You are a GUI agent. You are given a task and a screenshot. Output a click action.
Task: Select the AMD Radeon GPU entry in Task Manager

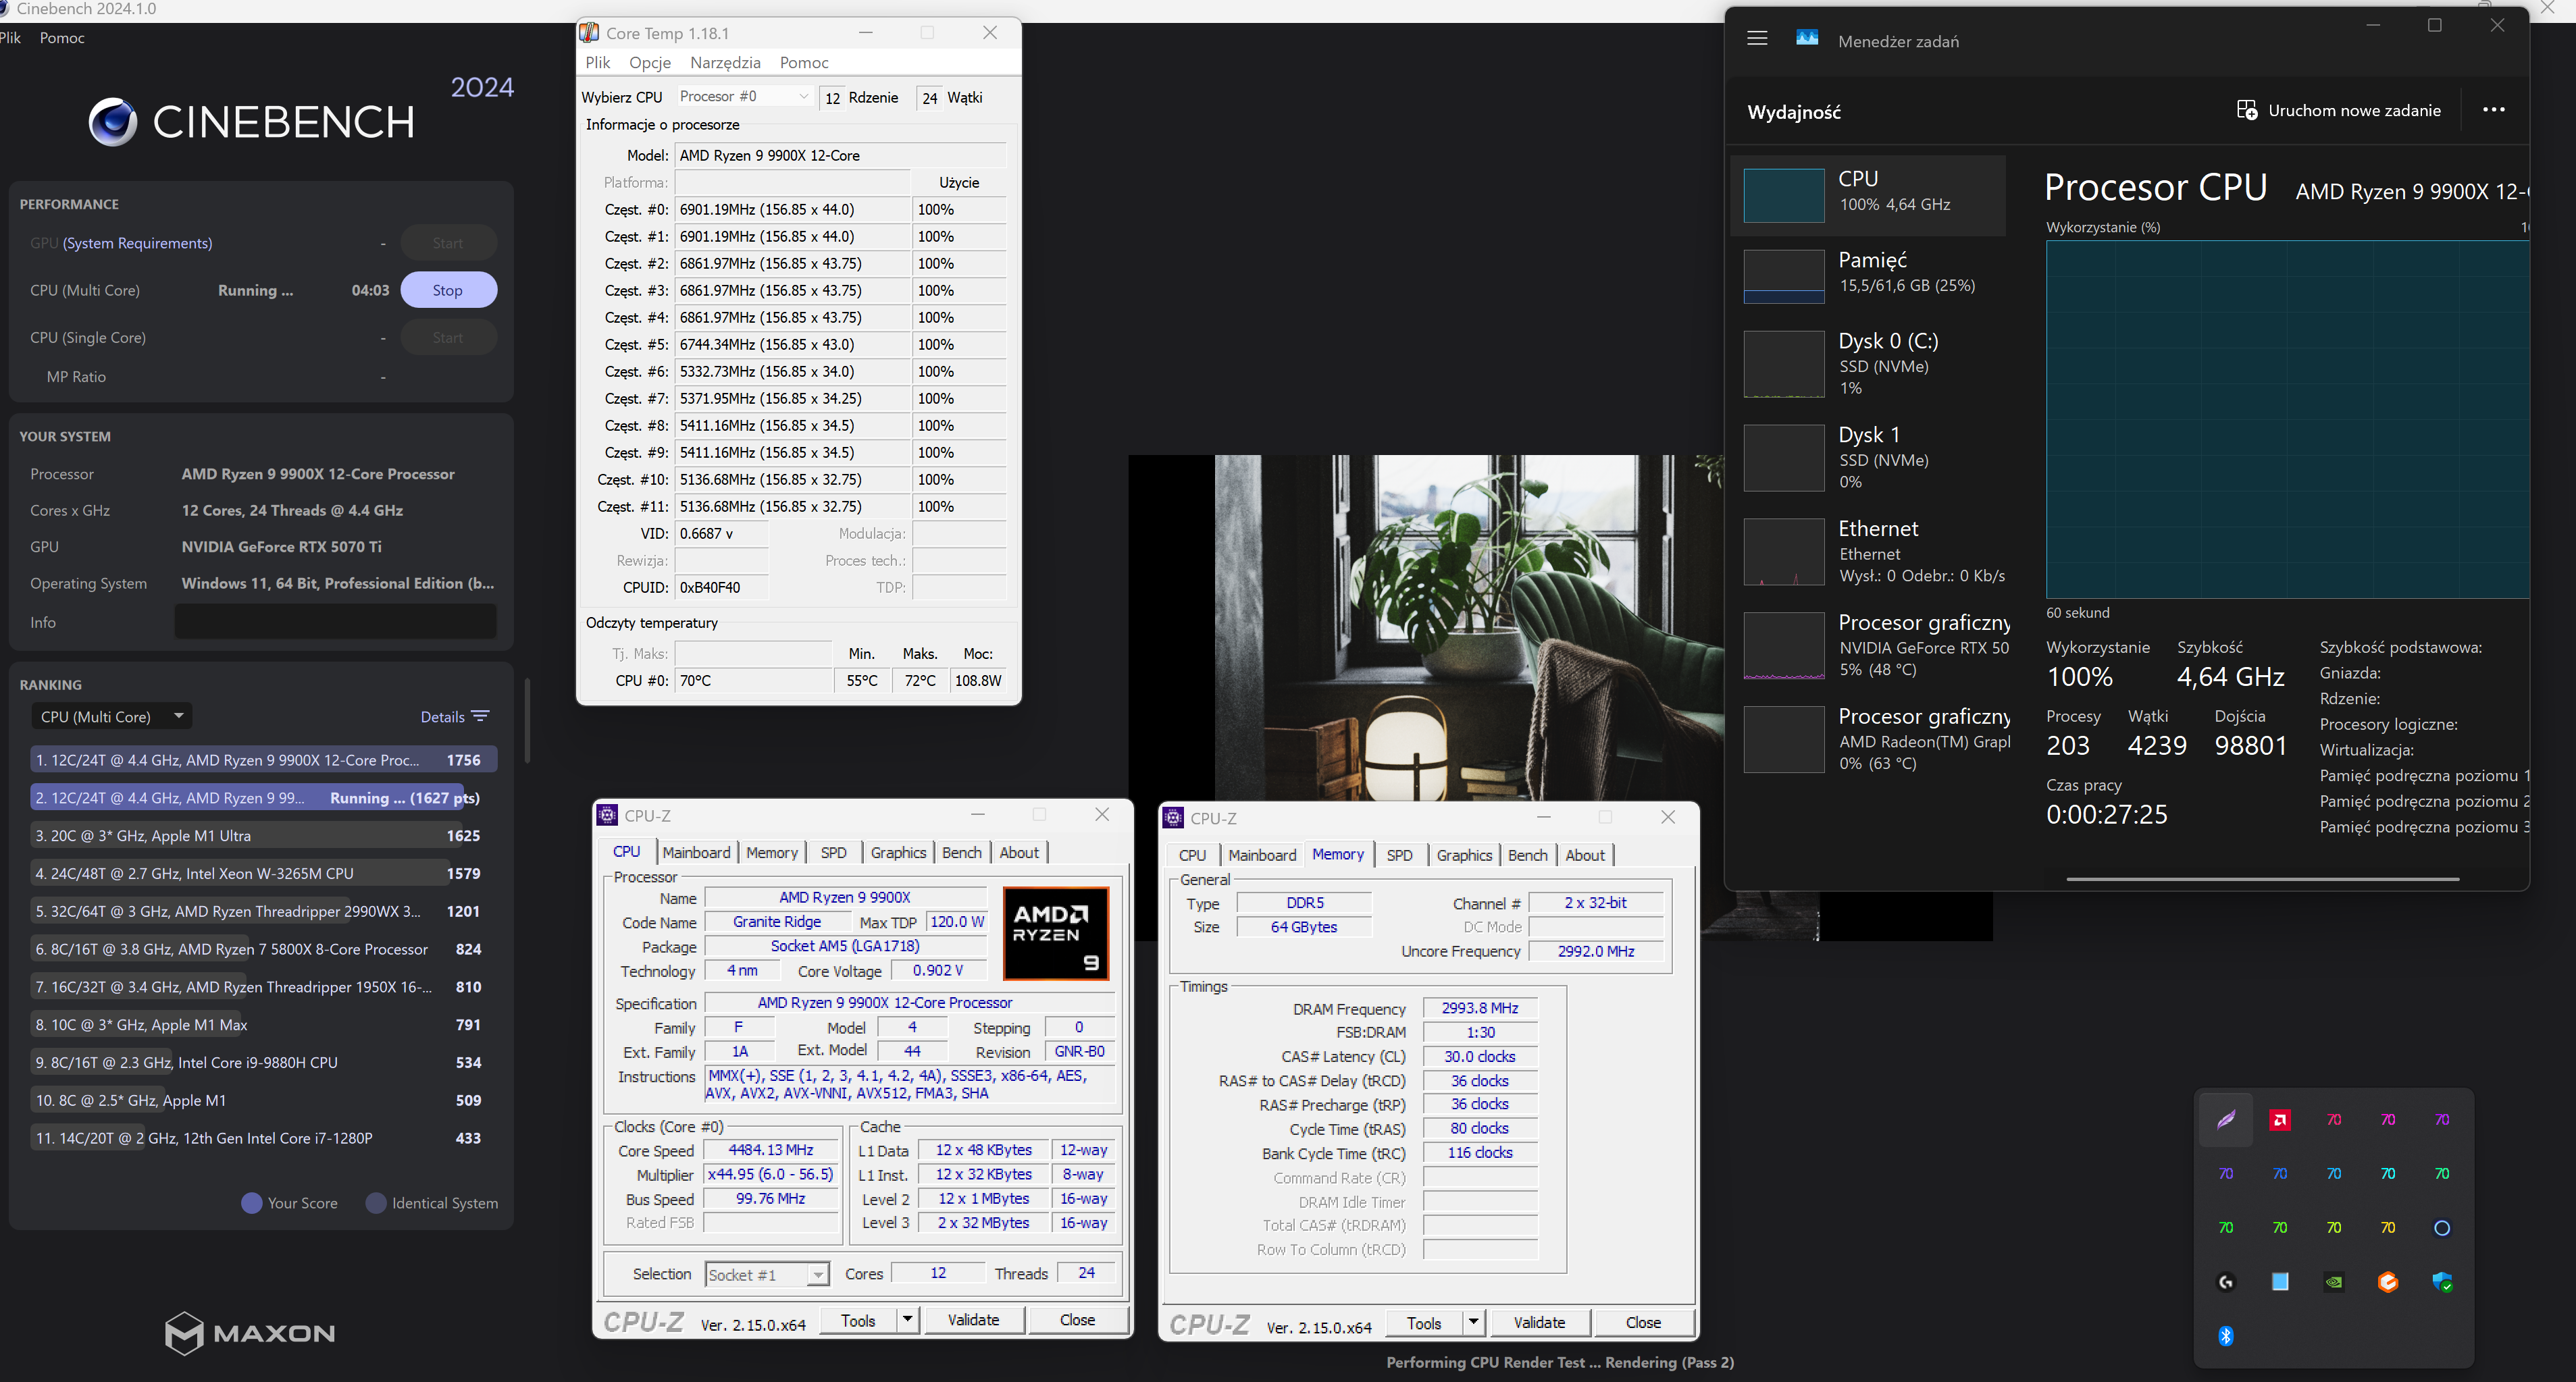(x=1868, y=739)
